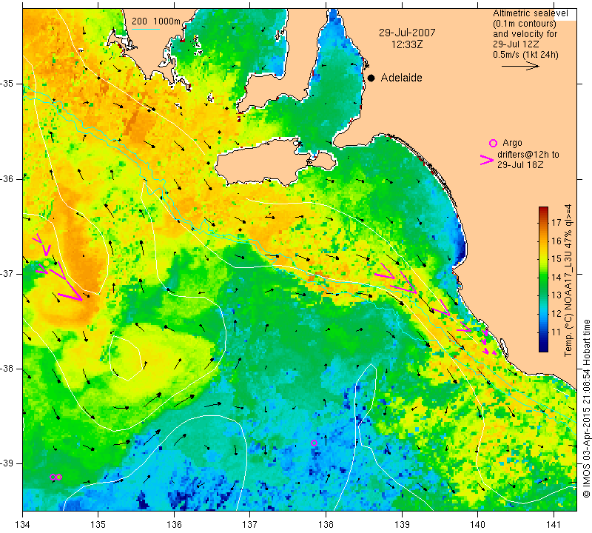The width and height of the screenshot is (592, 533).
Task: Click the black Adelaide location dot
Action: (371, 78)
